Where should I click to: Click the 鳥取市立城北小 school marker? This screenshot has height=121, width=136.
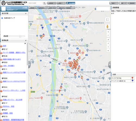(64, 30)
